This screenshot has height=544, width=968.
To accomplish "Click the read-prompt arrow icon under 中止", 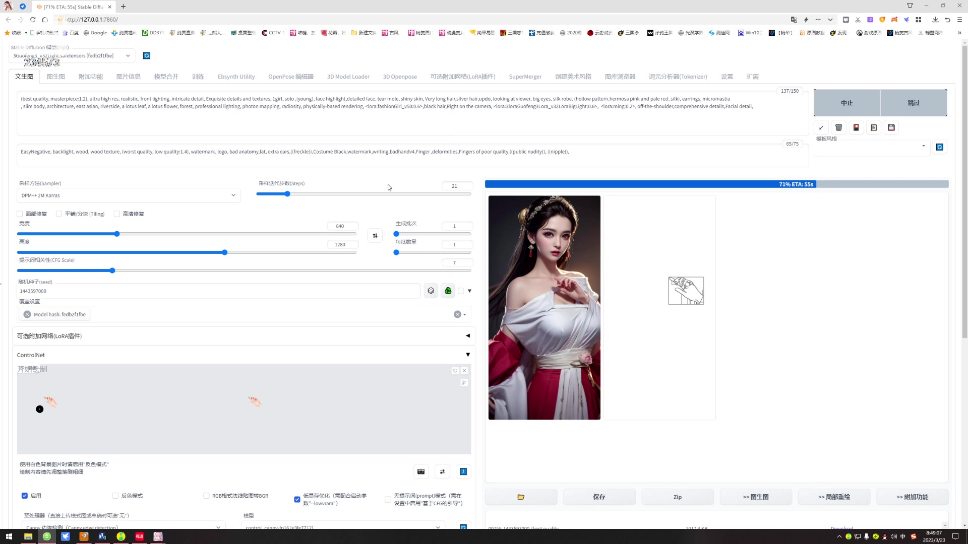I will 821,127.
